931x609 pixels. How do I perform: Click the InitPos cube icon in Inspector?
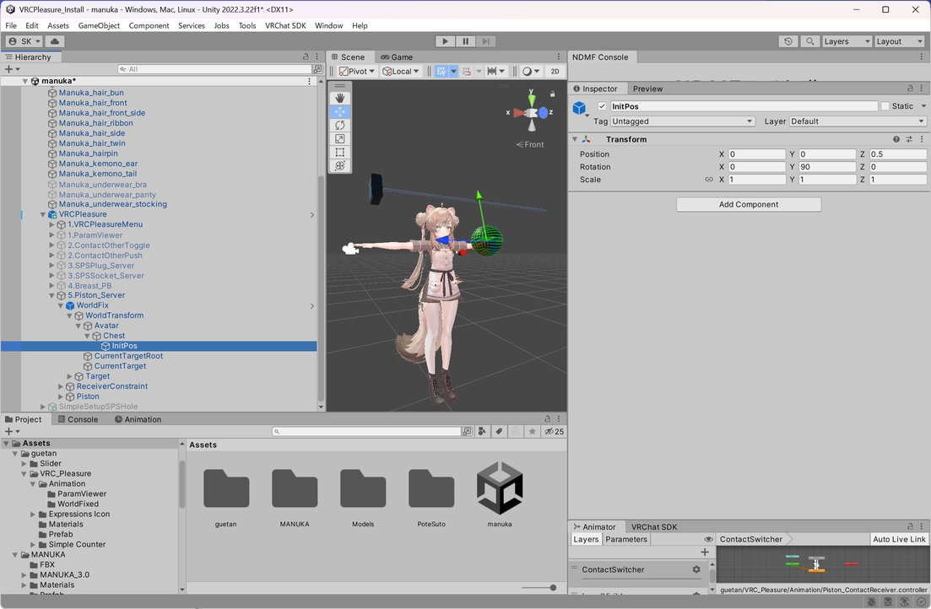pos(580,107)
